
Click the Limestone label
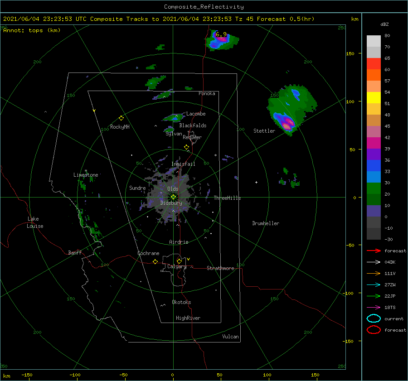click(x=86, y=175)
